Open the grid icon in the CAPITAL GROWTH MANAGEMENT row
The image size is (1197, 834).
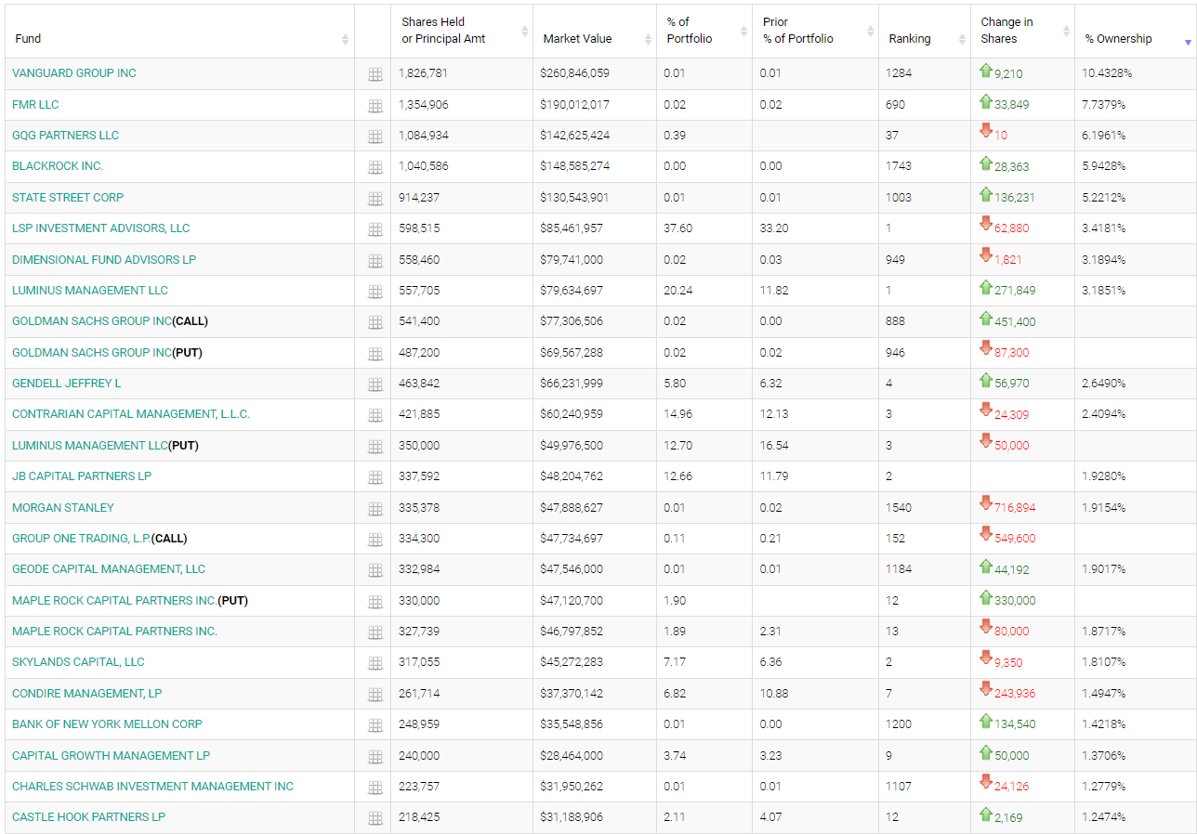tap(375, 757)
